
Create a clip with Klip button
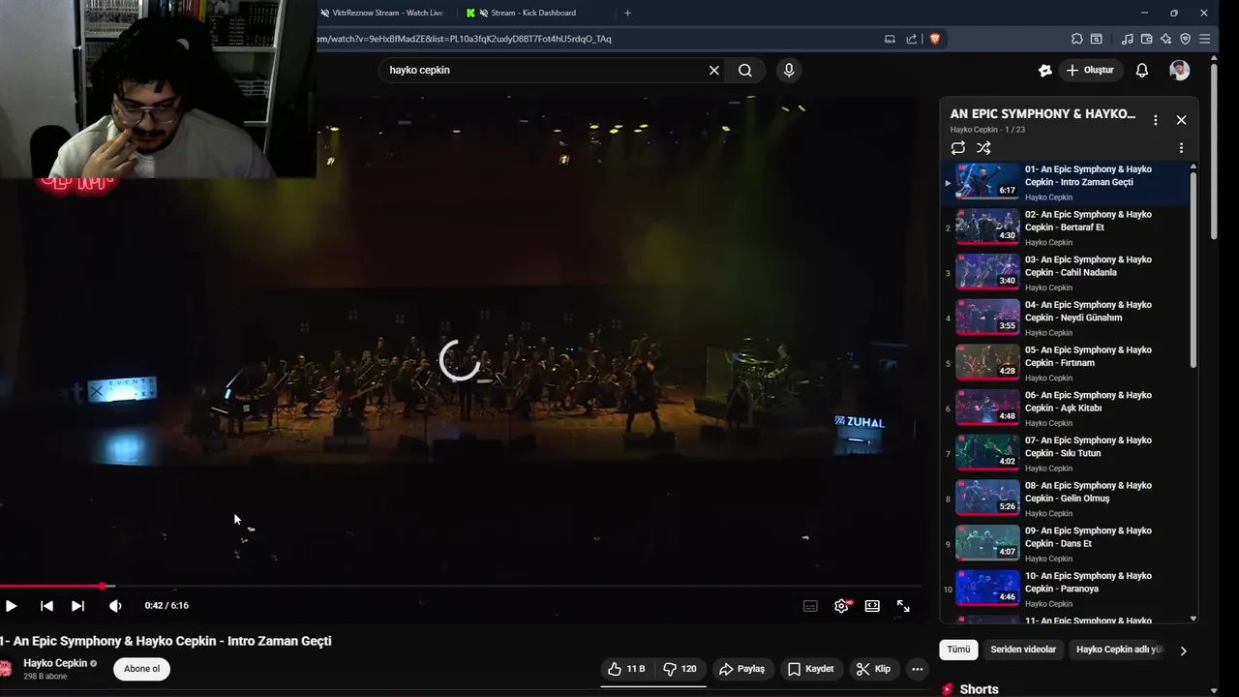(x=873, y=669)
